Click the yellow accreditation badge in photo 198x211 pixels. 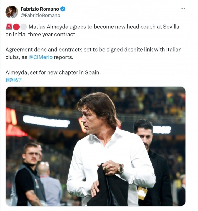click(x=142, y=193)
